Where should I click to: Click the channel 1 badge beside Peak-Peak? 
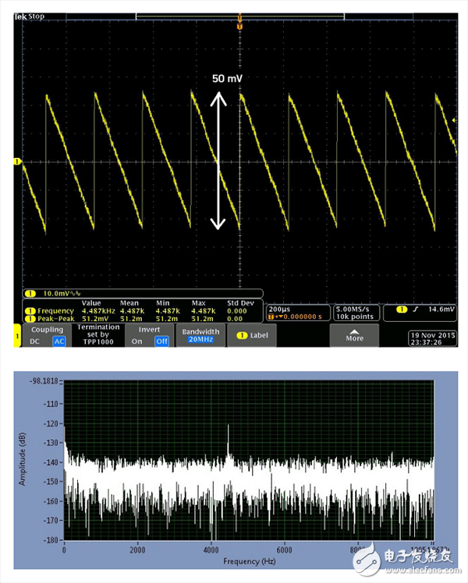[x=31, y=318]
